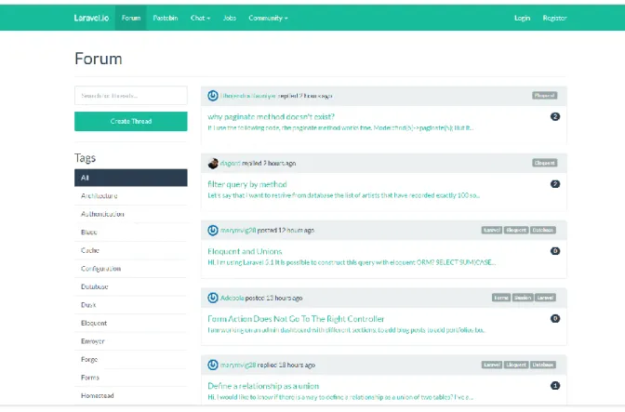The height and width of the screenshot is (412, 625).
Task: Open the 'Eloquent and Unions' thread
Action: click(245, 251)
